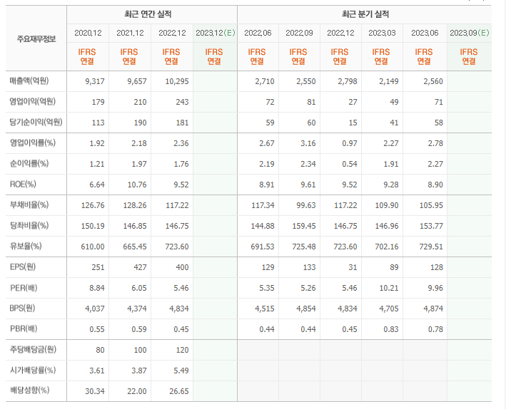Click EPS value 427 for 2021.12
The image size is (506, 409).
pyautogui.click(x=140, y=267)
